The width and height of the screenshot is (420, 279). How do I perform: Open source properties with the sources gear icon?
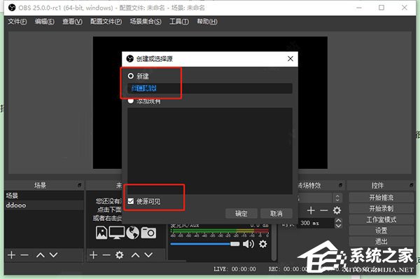point(120,255)
